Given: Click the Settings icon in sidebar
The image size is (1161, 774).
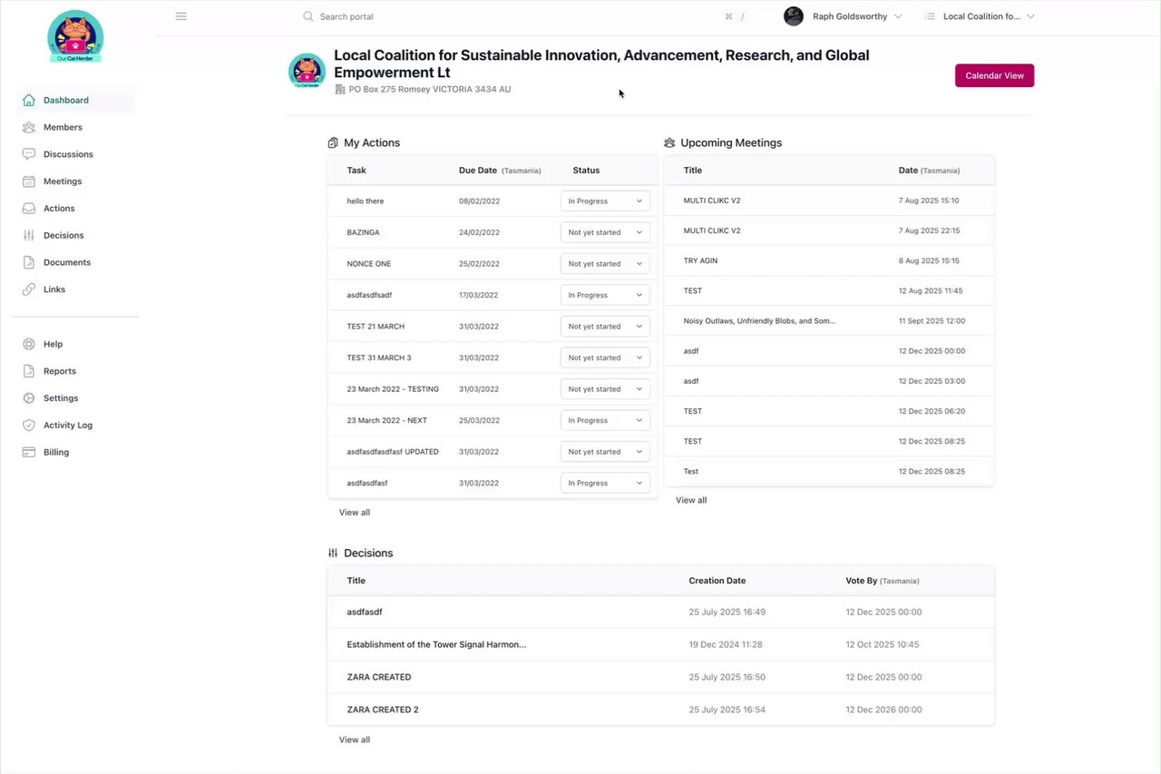Looking at the screenshot, I should click(29, 398).
